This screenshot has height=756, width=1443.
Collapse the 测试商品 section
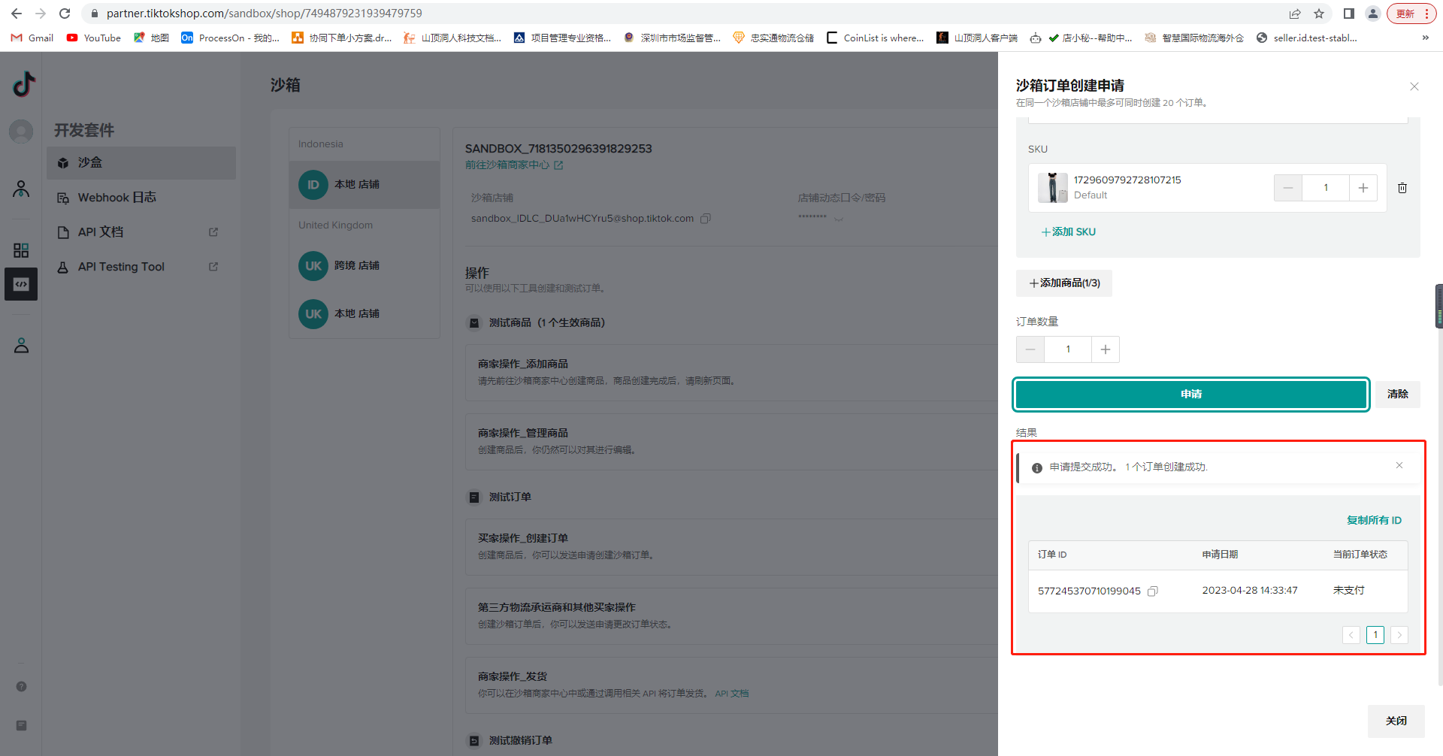pyautogui.click(x=474, y=323)
